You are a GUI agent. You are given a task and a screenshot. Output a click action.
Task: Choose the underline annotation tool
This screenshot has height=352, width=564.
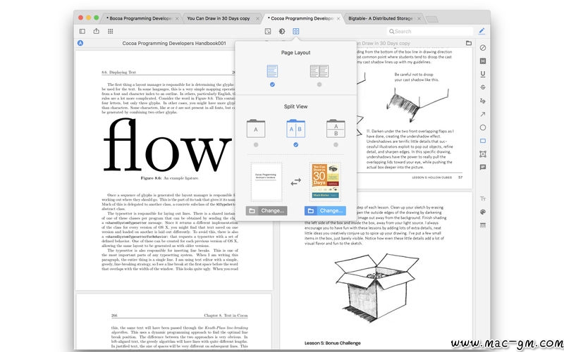[x=483, y=73]
